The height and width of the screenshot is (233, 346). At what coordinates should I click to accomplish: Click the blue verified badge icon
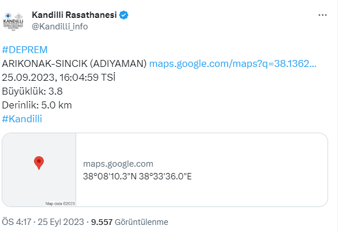(124, 15)
